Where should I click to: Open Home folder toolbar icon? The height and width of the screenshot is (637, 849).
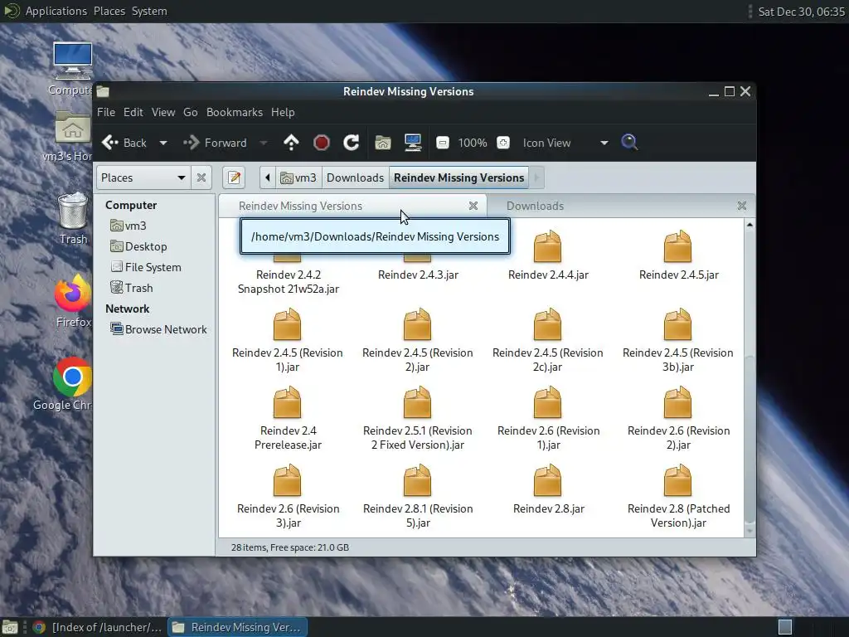point(383,143)
